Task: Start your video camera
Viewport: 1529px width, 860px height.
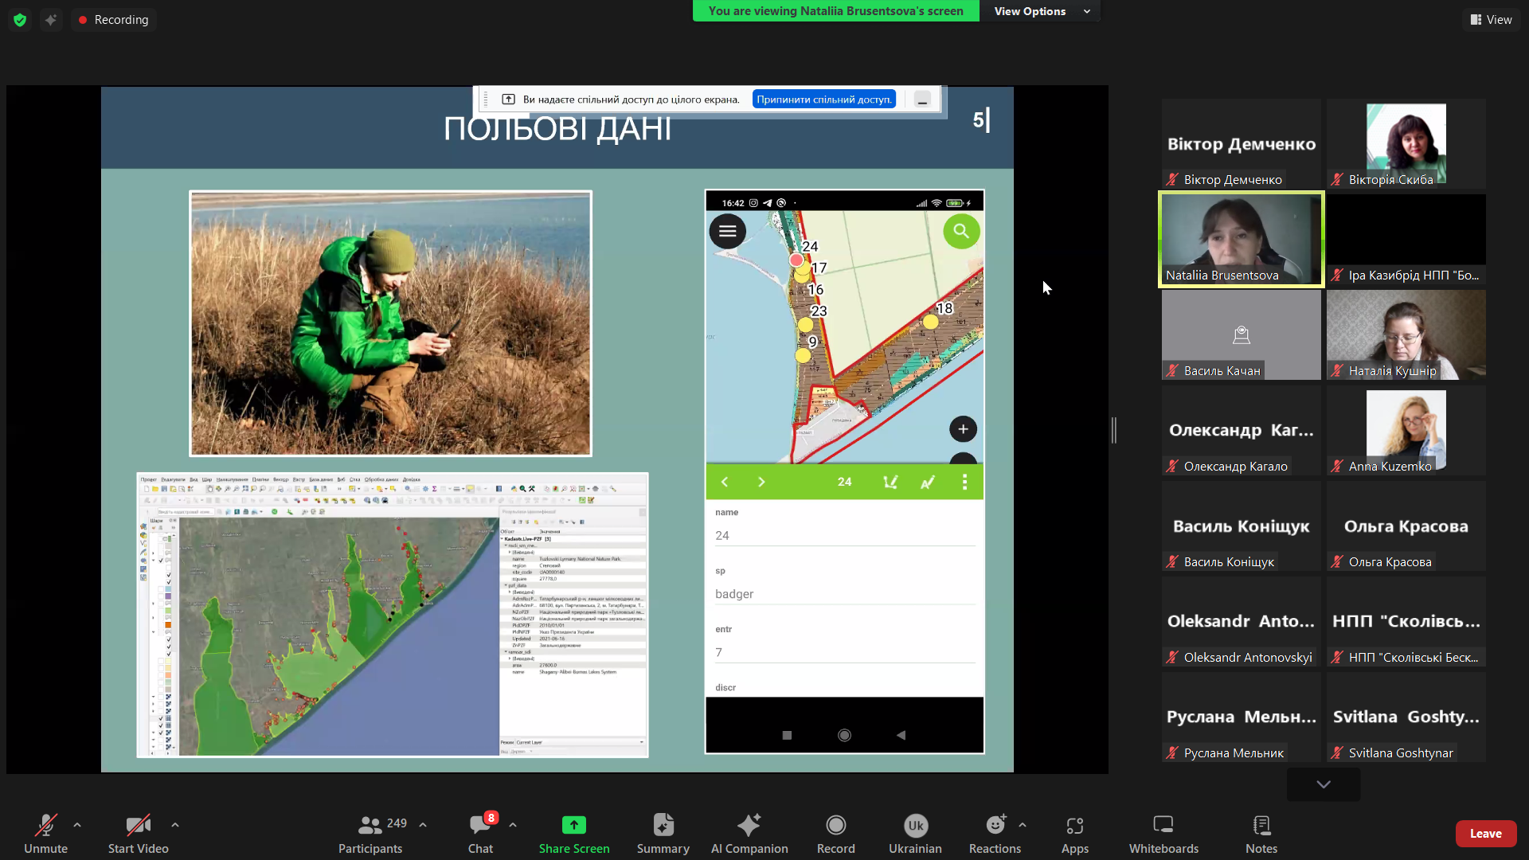Action: 137,833
